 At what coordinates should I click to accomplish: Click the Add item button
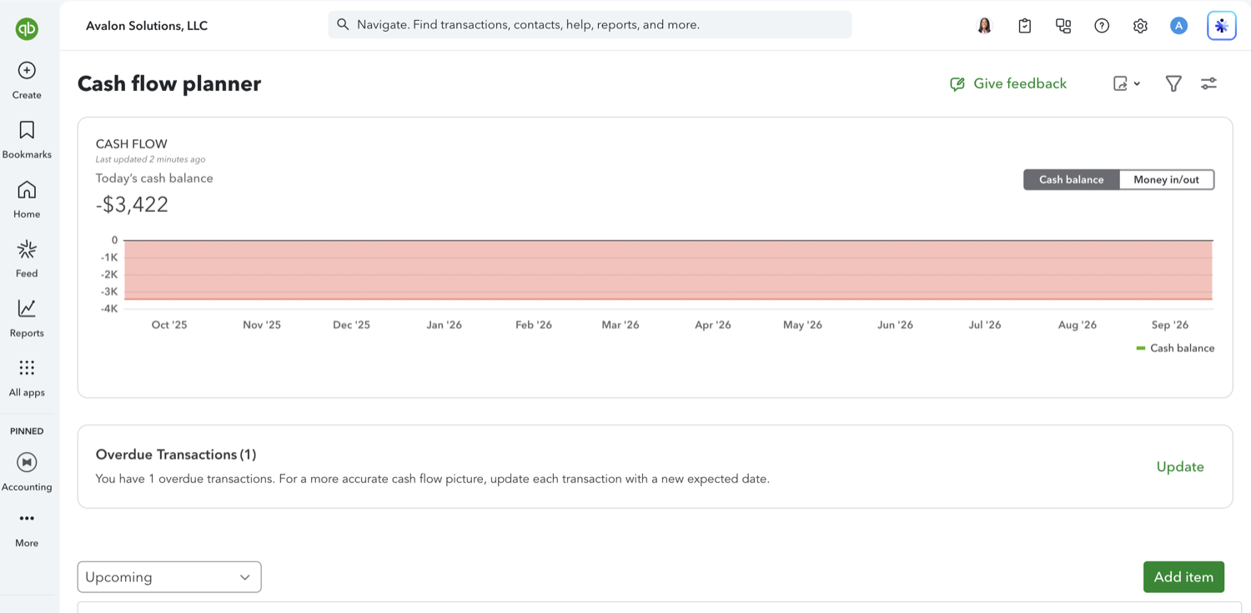(1183, 577)
